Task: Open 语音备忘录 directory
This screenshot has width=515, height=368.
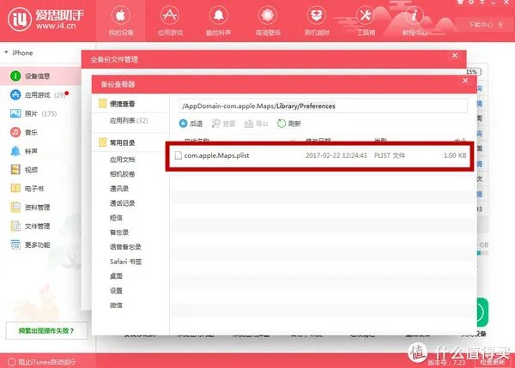Action: 125,247
